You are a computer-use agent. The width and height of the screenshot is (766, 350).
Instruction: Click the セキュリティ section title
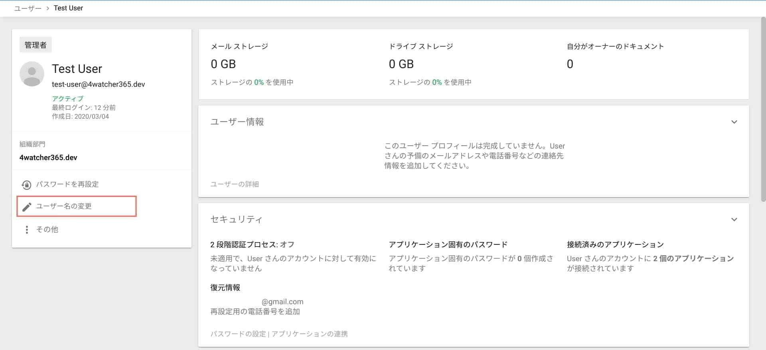coord(236,219)
